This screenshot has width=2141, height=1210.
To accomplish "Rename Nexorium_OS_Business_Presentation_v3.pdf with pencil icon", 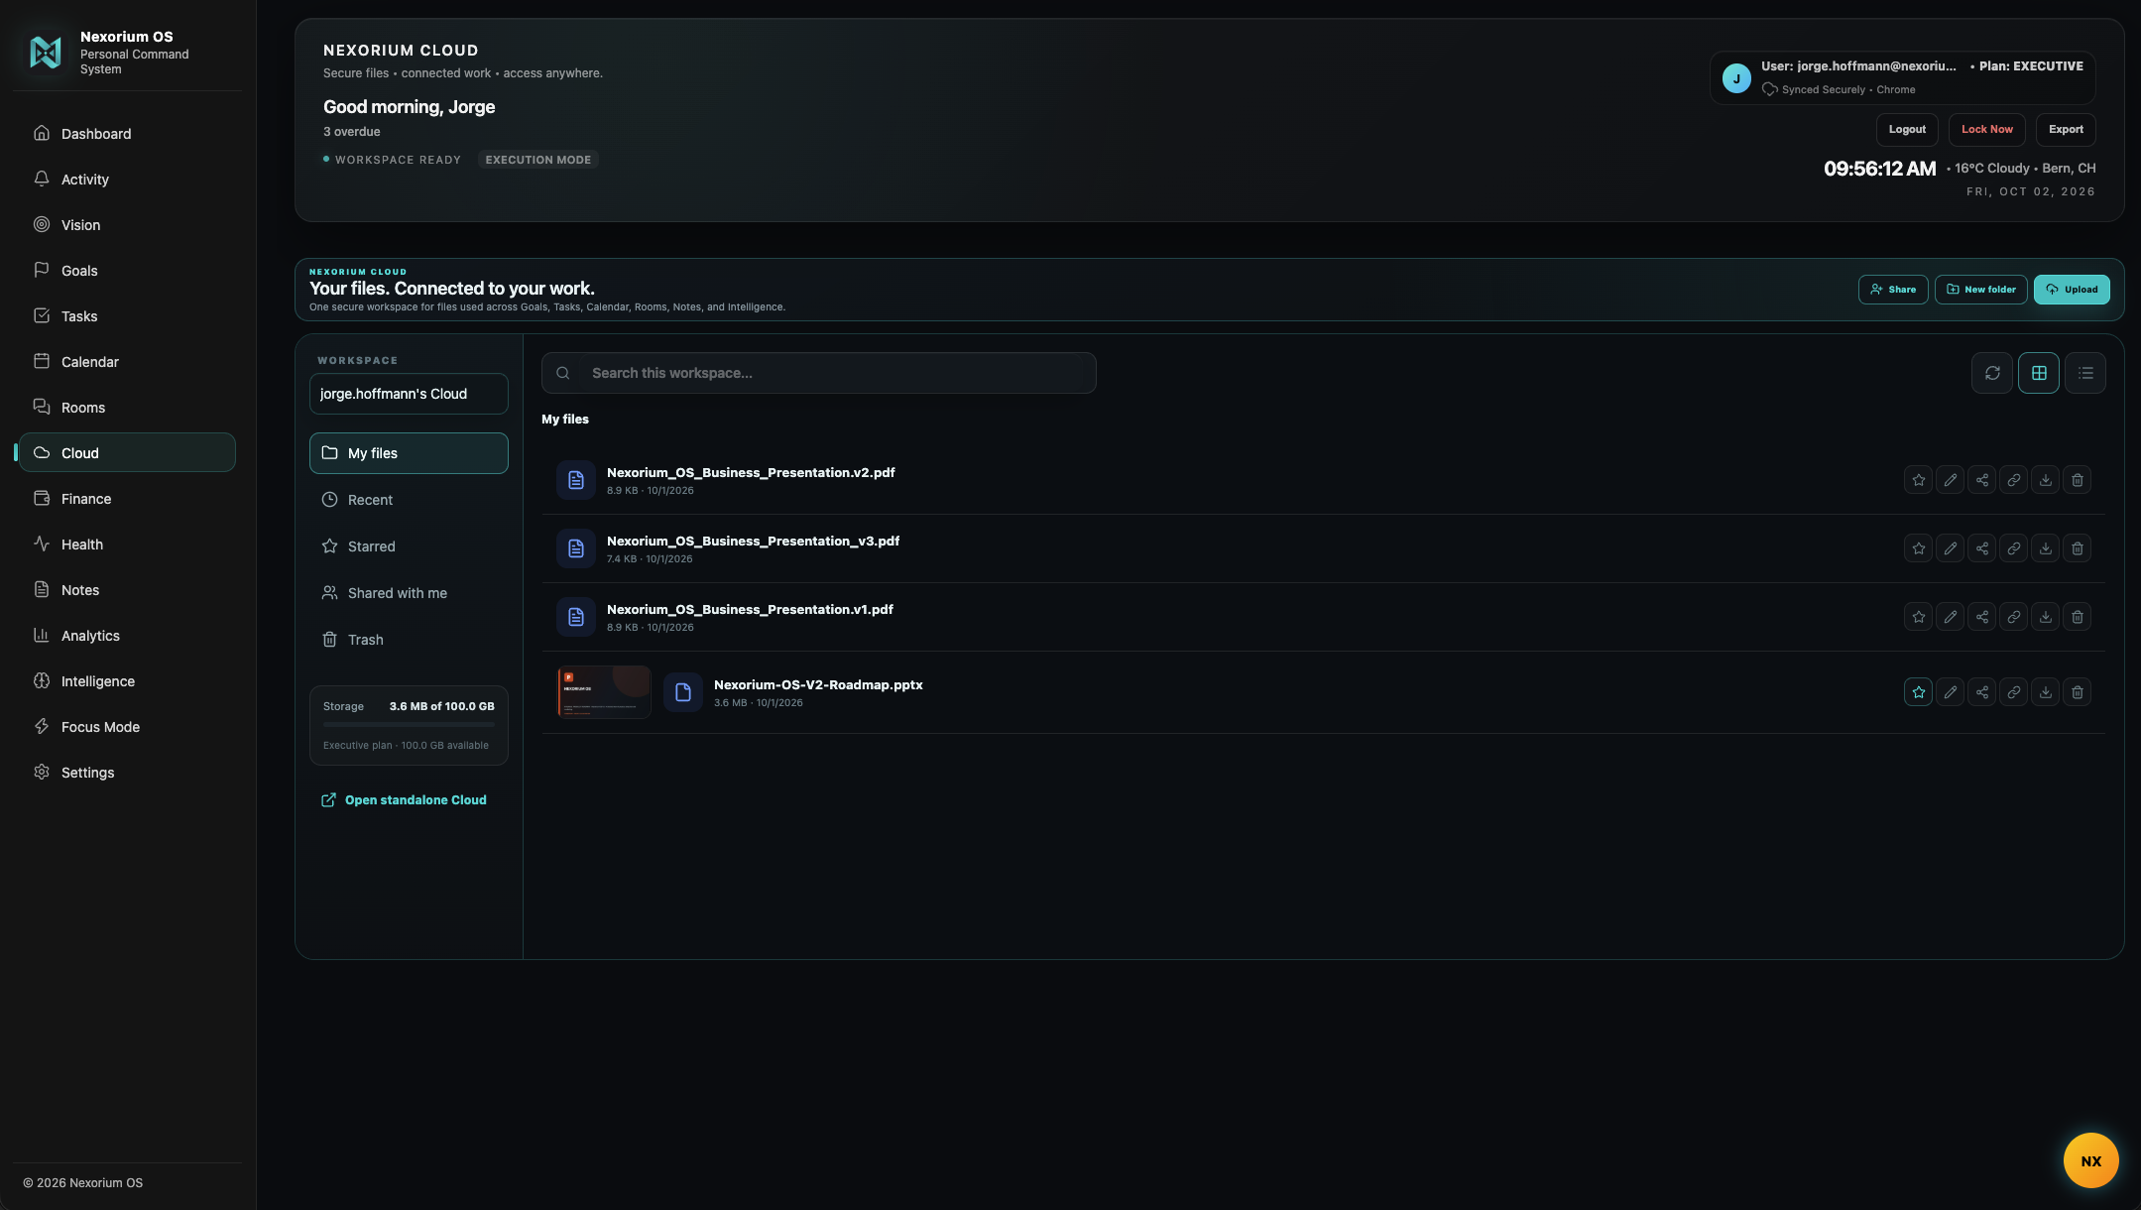I will point(1950,548).
